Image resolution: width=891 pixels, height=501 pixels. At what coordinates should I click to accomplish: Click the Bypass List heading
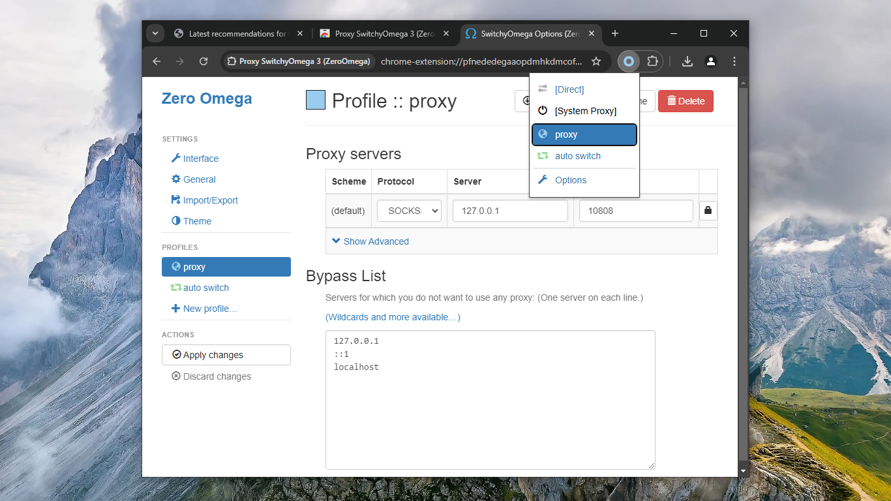[346, 276]
